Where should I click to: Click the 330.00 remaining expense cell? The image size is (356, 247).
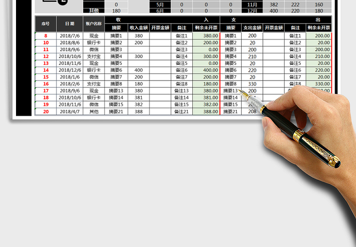pos(319,84)
